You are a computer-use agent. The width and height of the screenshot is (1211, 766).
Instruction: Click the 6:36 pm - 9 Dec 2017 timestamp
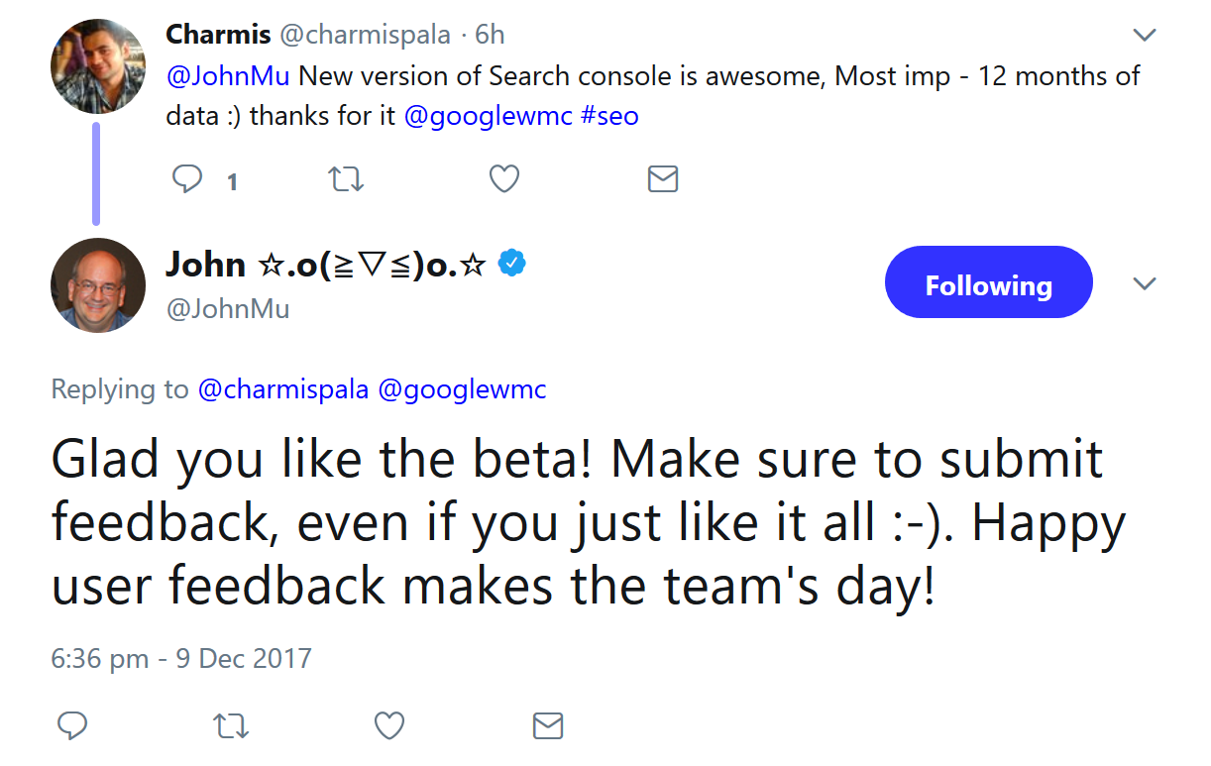(x=181, y=658)
